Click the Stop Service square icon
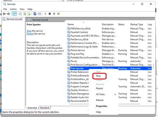 [x=50, y=14]
